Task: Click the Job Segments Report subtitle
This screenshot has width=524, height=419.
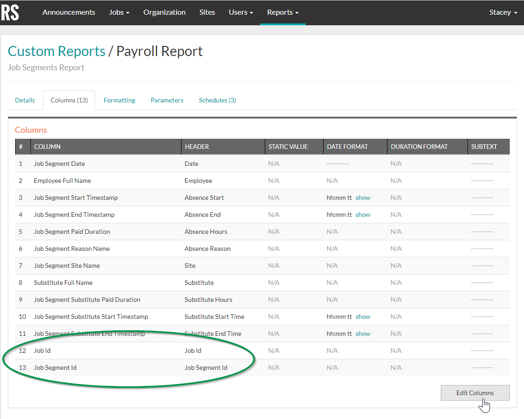Action: click(46, 68)
